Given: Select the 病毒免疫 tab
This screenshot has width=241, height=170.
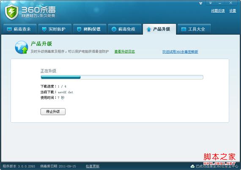Looking at the screenshot, I should point(124,29).
